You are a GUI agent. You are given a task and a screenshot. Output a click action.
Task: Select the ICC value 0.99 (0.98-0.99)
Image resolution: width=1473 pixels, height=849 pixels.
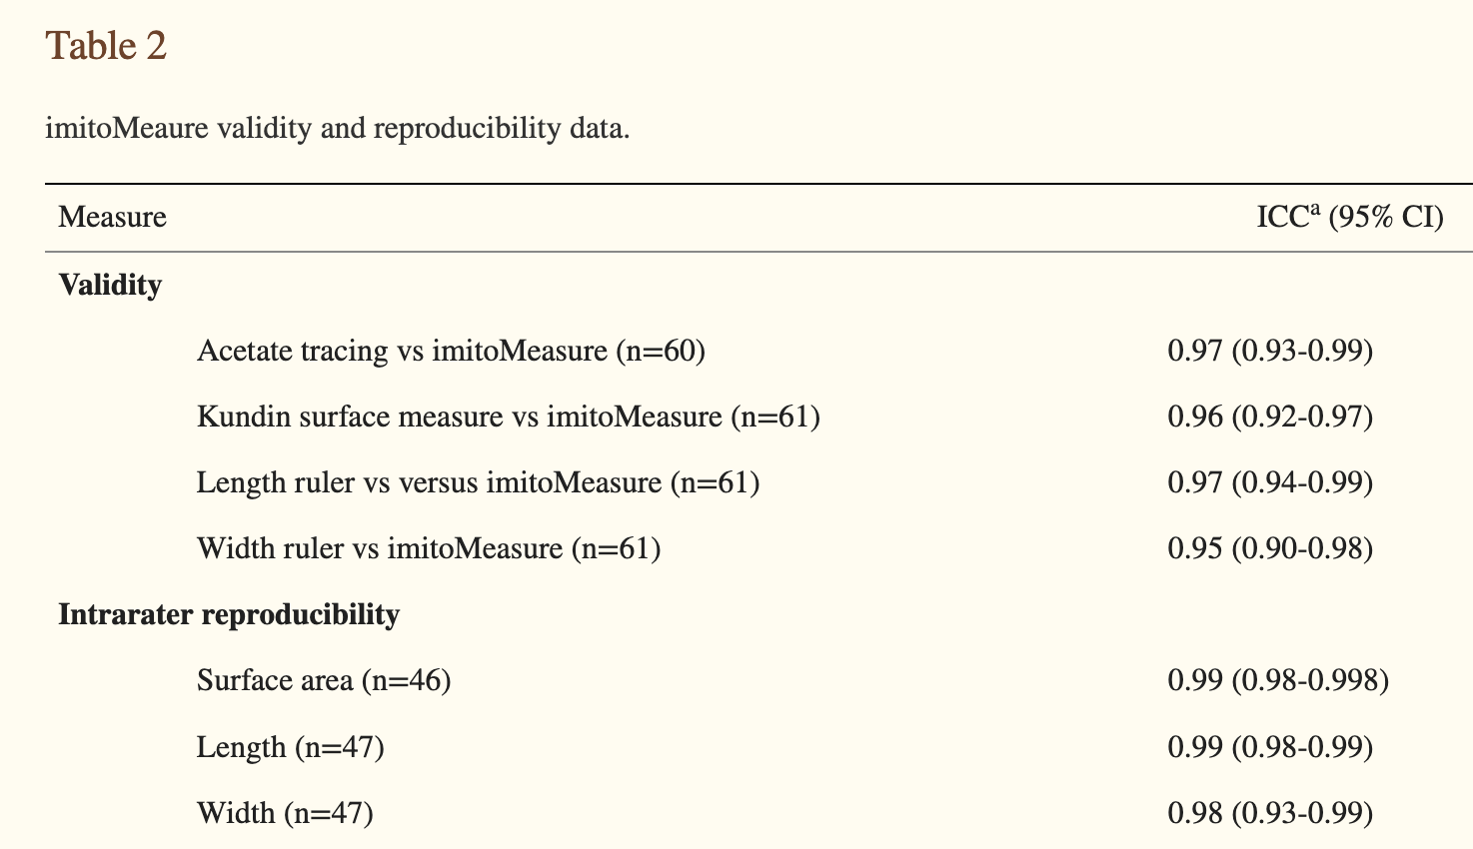[x=1269, y=747]
